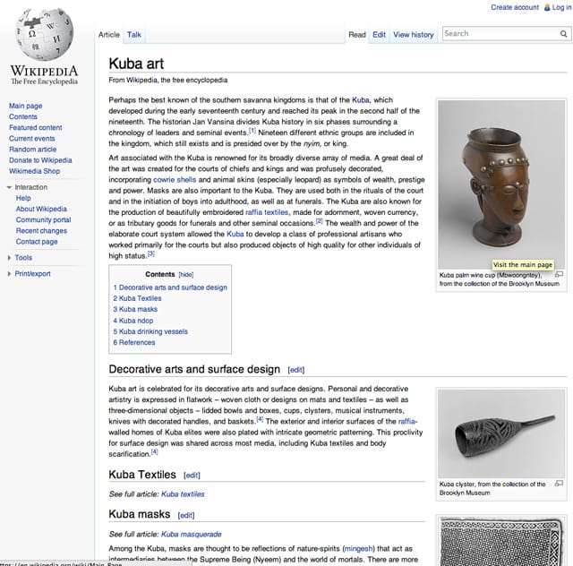Follow the mingesh link

(358, 549)
